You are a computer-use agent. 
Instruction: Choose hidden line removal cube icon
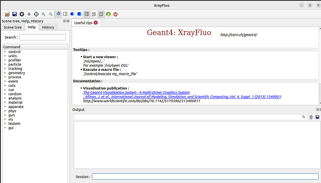point(65,14)
